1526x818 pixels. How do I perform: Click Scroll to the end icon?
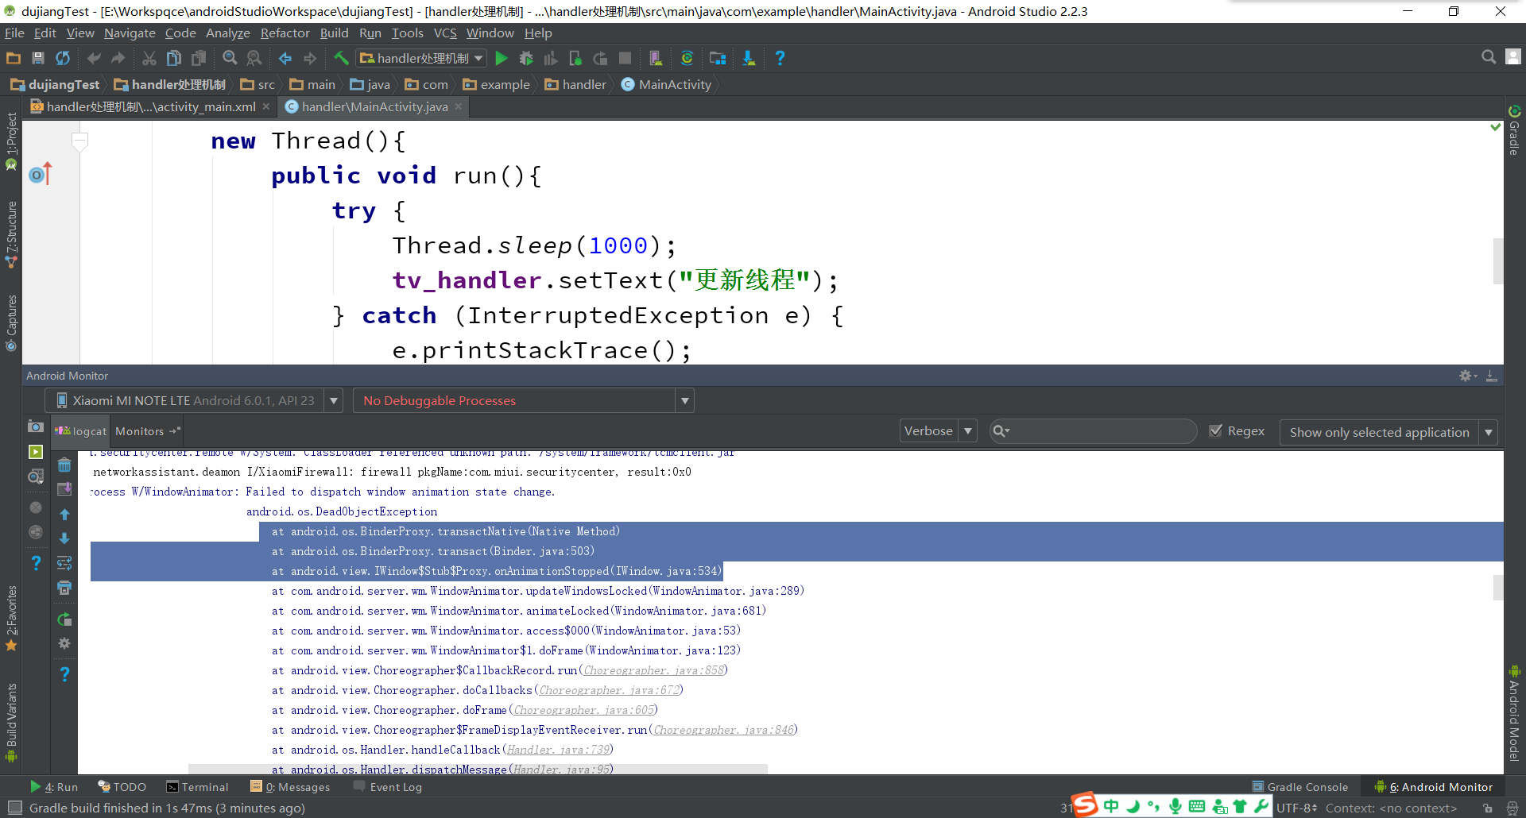click(x=64, y=489)
